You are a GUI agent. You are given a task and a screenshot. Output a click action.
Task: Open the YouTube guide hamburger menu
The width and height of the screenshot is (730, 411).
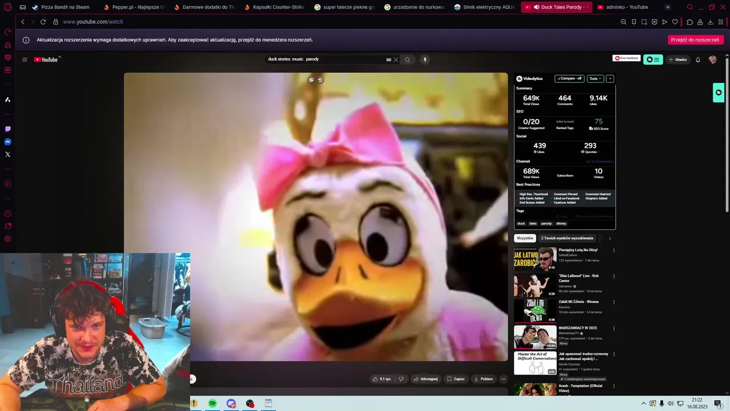click(25, 59)
